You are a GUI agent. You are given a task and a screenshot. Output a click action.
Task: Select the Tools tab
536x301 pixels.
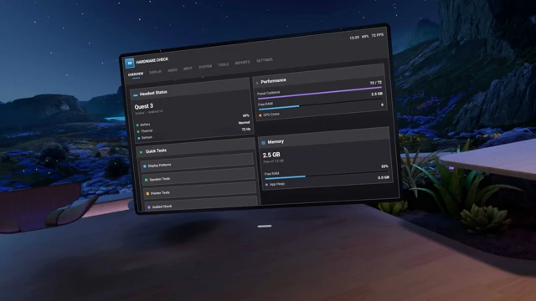click(x=224, y=64)
